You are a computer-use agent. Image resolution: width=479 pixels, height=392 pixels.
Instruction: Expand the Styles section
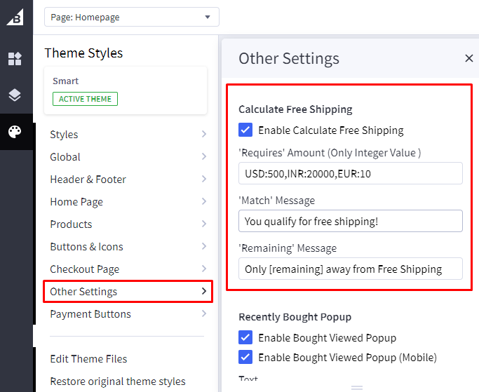pos(128,135)
